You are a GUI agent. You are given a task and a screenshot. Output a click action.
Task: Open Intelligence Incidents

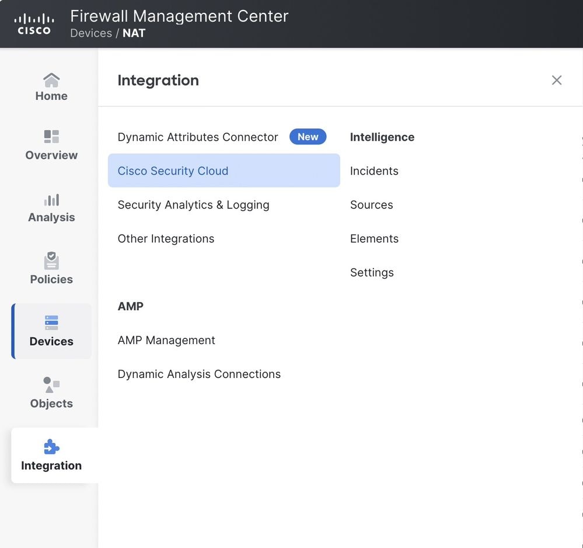pos(374,171)
